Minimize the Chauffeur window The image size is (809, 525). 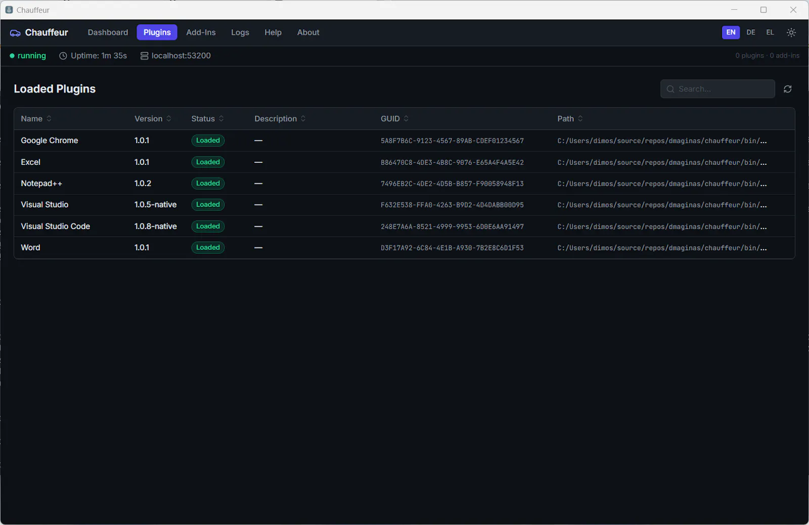(x=734, y=10)
